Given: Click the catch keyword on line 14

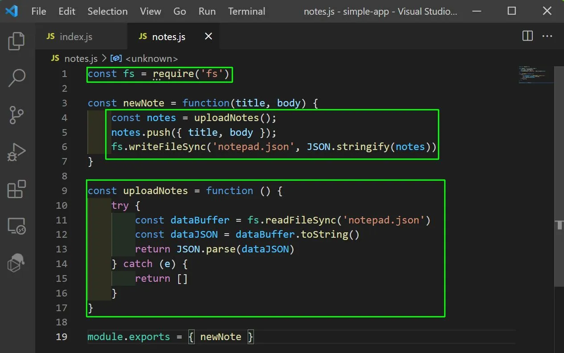Looking at the screenshot, I should click(138, 264).
